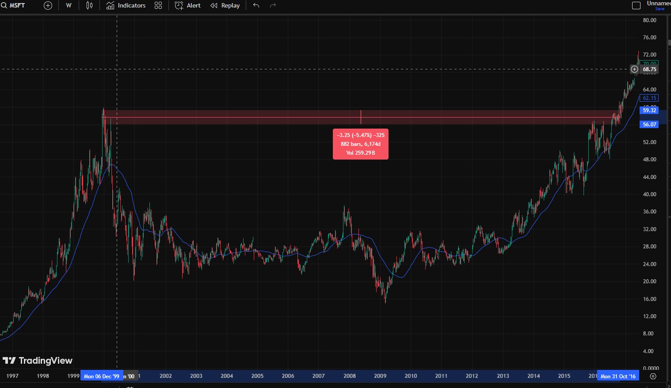Click the 52.00 price axis label
The image size is (671, 388).
[649, 142]
